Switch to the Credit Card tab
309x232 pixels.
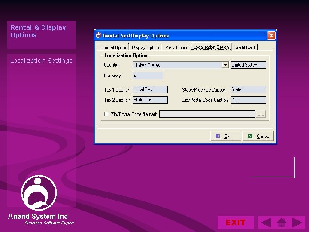(245, 47)
